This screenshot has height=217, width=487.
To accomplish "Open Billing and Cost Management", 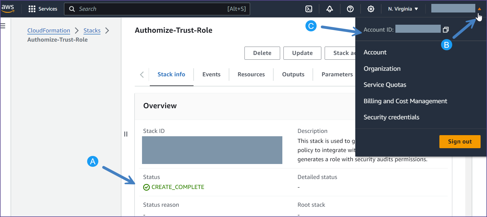I will [405, 101].
